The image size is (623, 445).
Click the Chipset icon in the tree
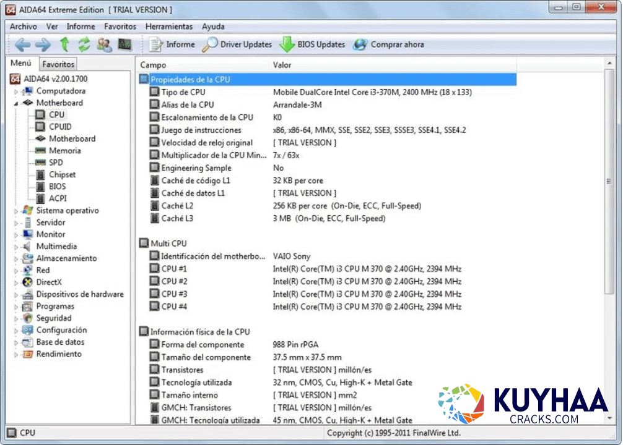click(41, 174)
